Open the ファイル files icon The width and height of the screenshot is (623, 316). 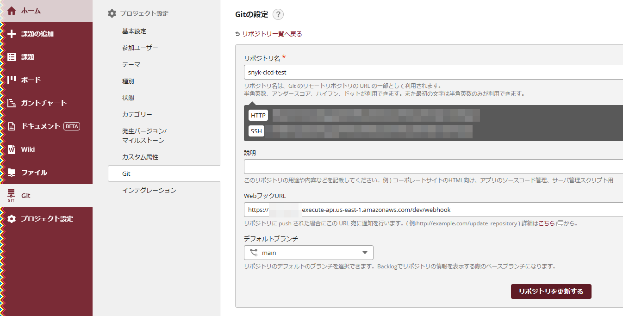click(11, 172)
